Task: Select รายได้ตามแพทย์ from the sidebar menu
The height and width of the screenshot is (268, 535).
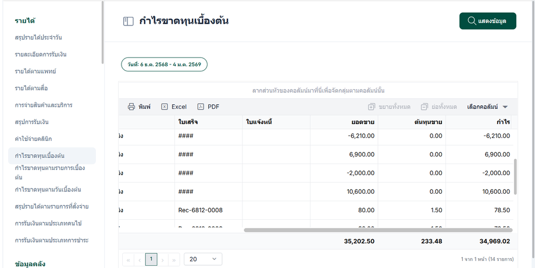Action: 35,71
